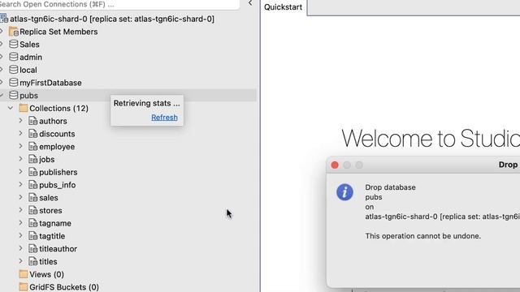Click the atlas-tgn6ic-shard-0 connection icon
This screenshot has height=292, width=520.
(4, 19)
